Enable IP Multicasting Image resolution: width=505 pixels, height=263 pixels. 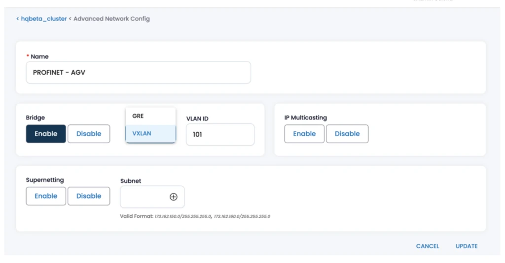point(304,134)
